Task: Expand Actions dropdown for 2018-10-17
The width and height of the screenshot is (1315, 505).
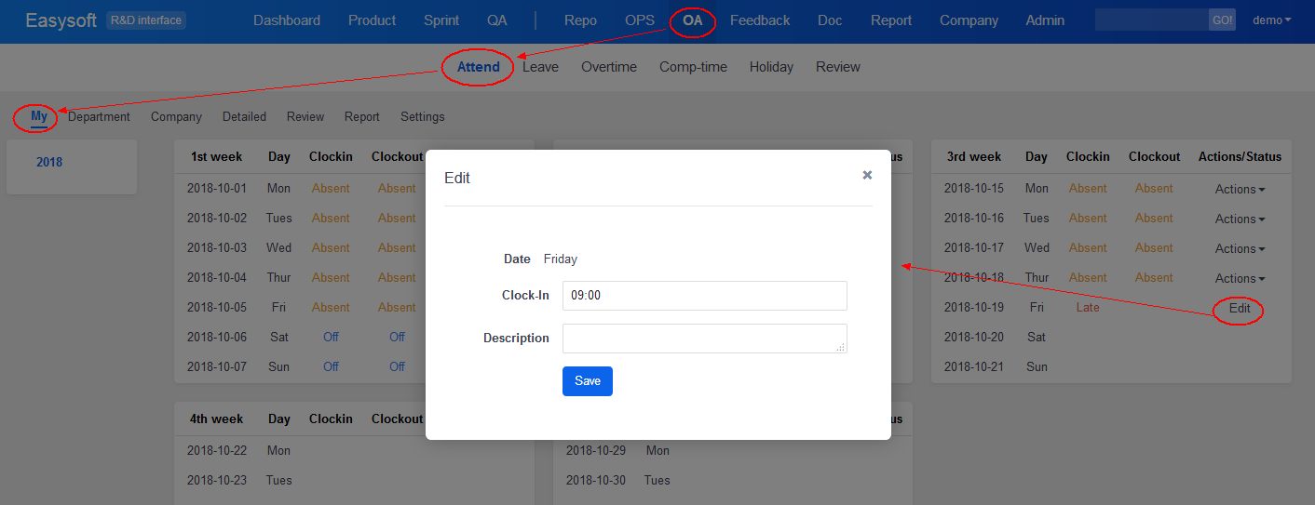Action: click(1240, 248)
